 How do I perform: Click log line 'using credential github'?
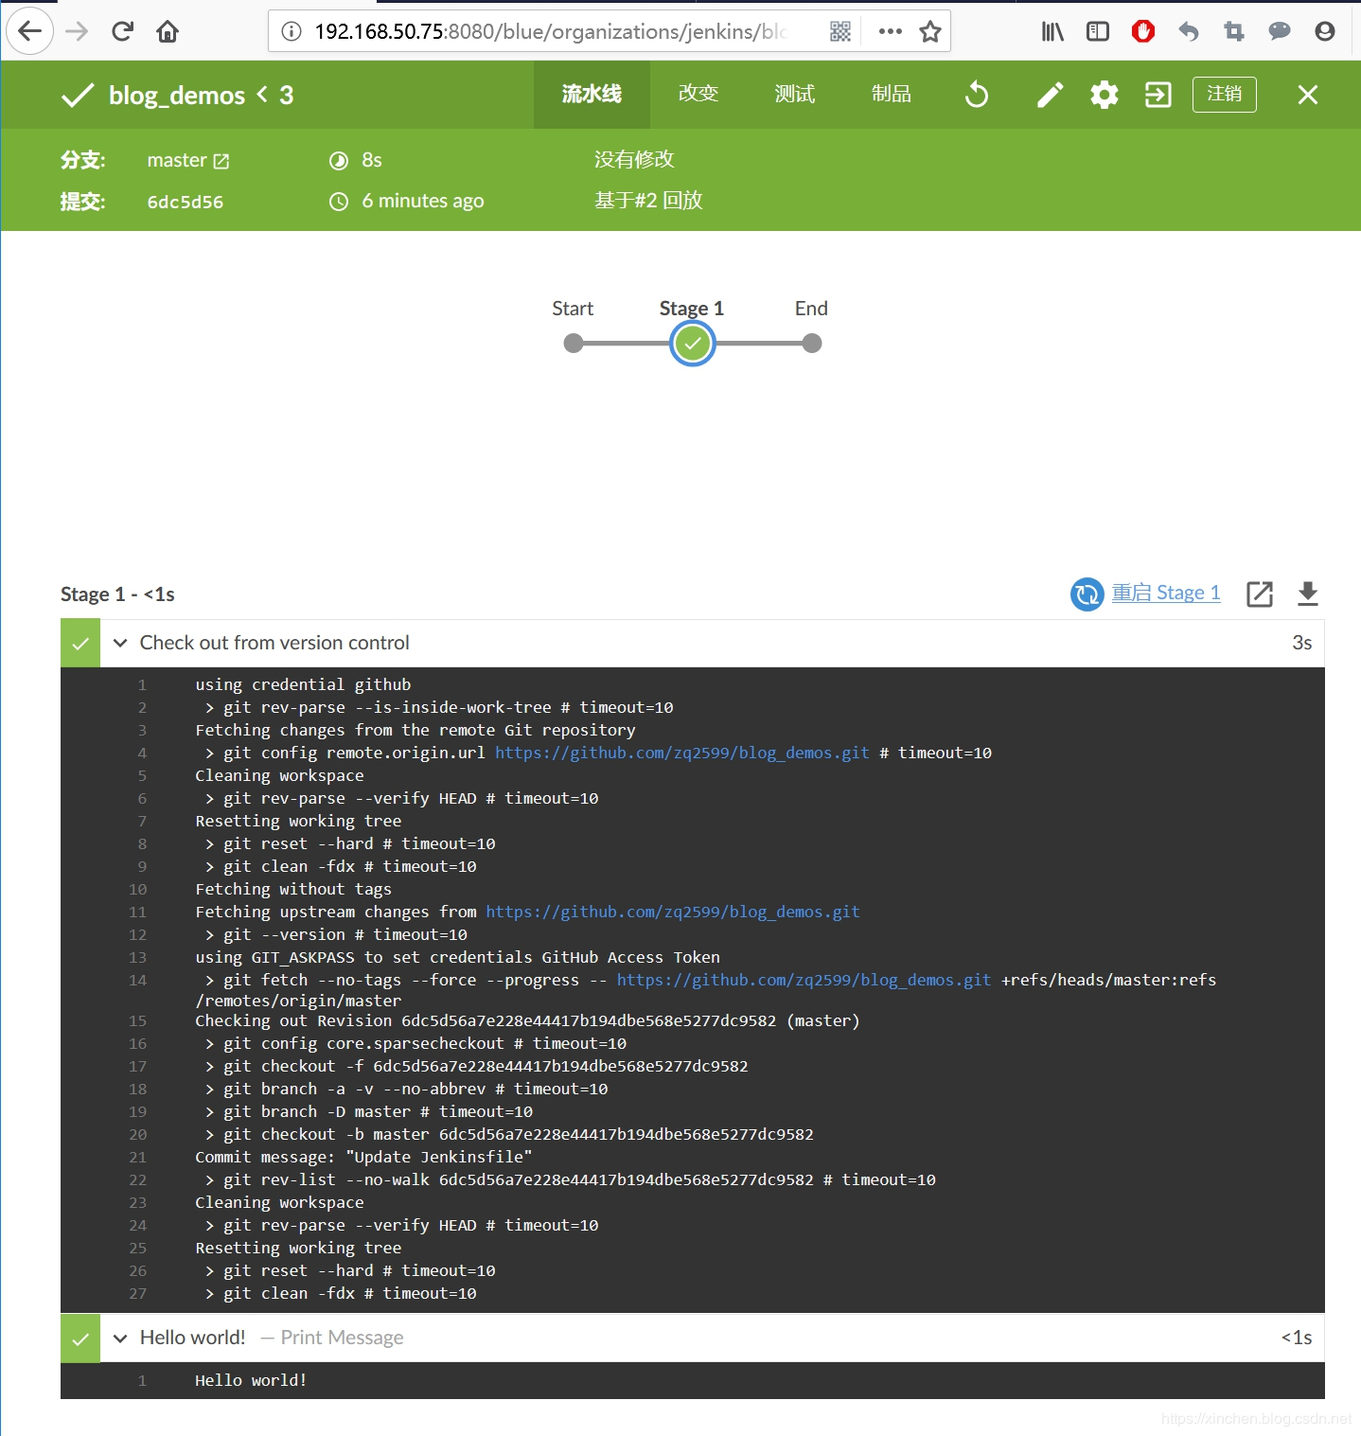[x=303, y=684]
